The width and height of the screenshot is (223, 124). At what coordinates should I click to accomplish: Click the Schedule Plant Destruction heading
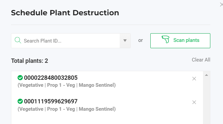coord(65,13)
